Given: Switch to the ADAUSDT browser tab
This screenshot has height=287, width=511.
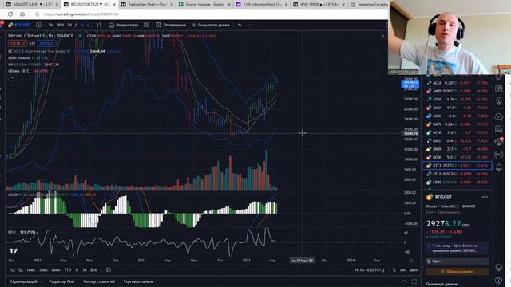Looking at the screenshot, I should pyautogui.click(x=31, y=5).
